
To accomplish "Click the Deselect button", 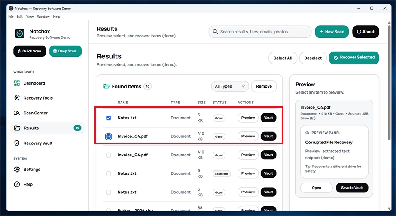I will tap(313, 58).
